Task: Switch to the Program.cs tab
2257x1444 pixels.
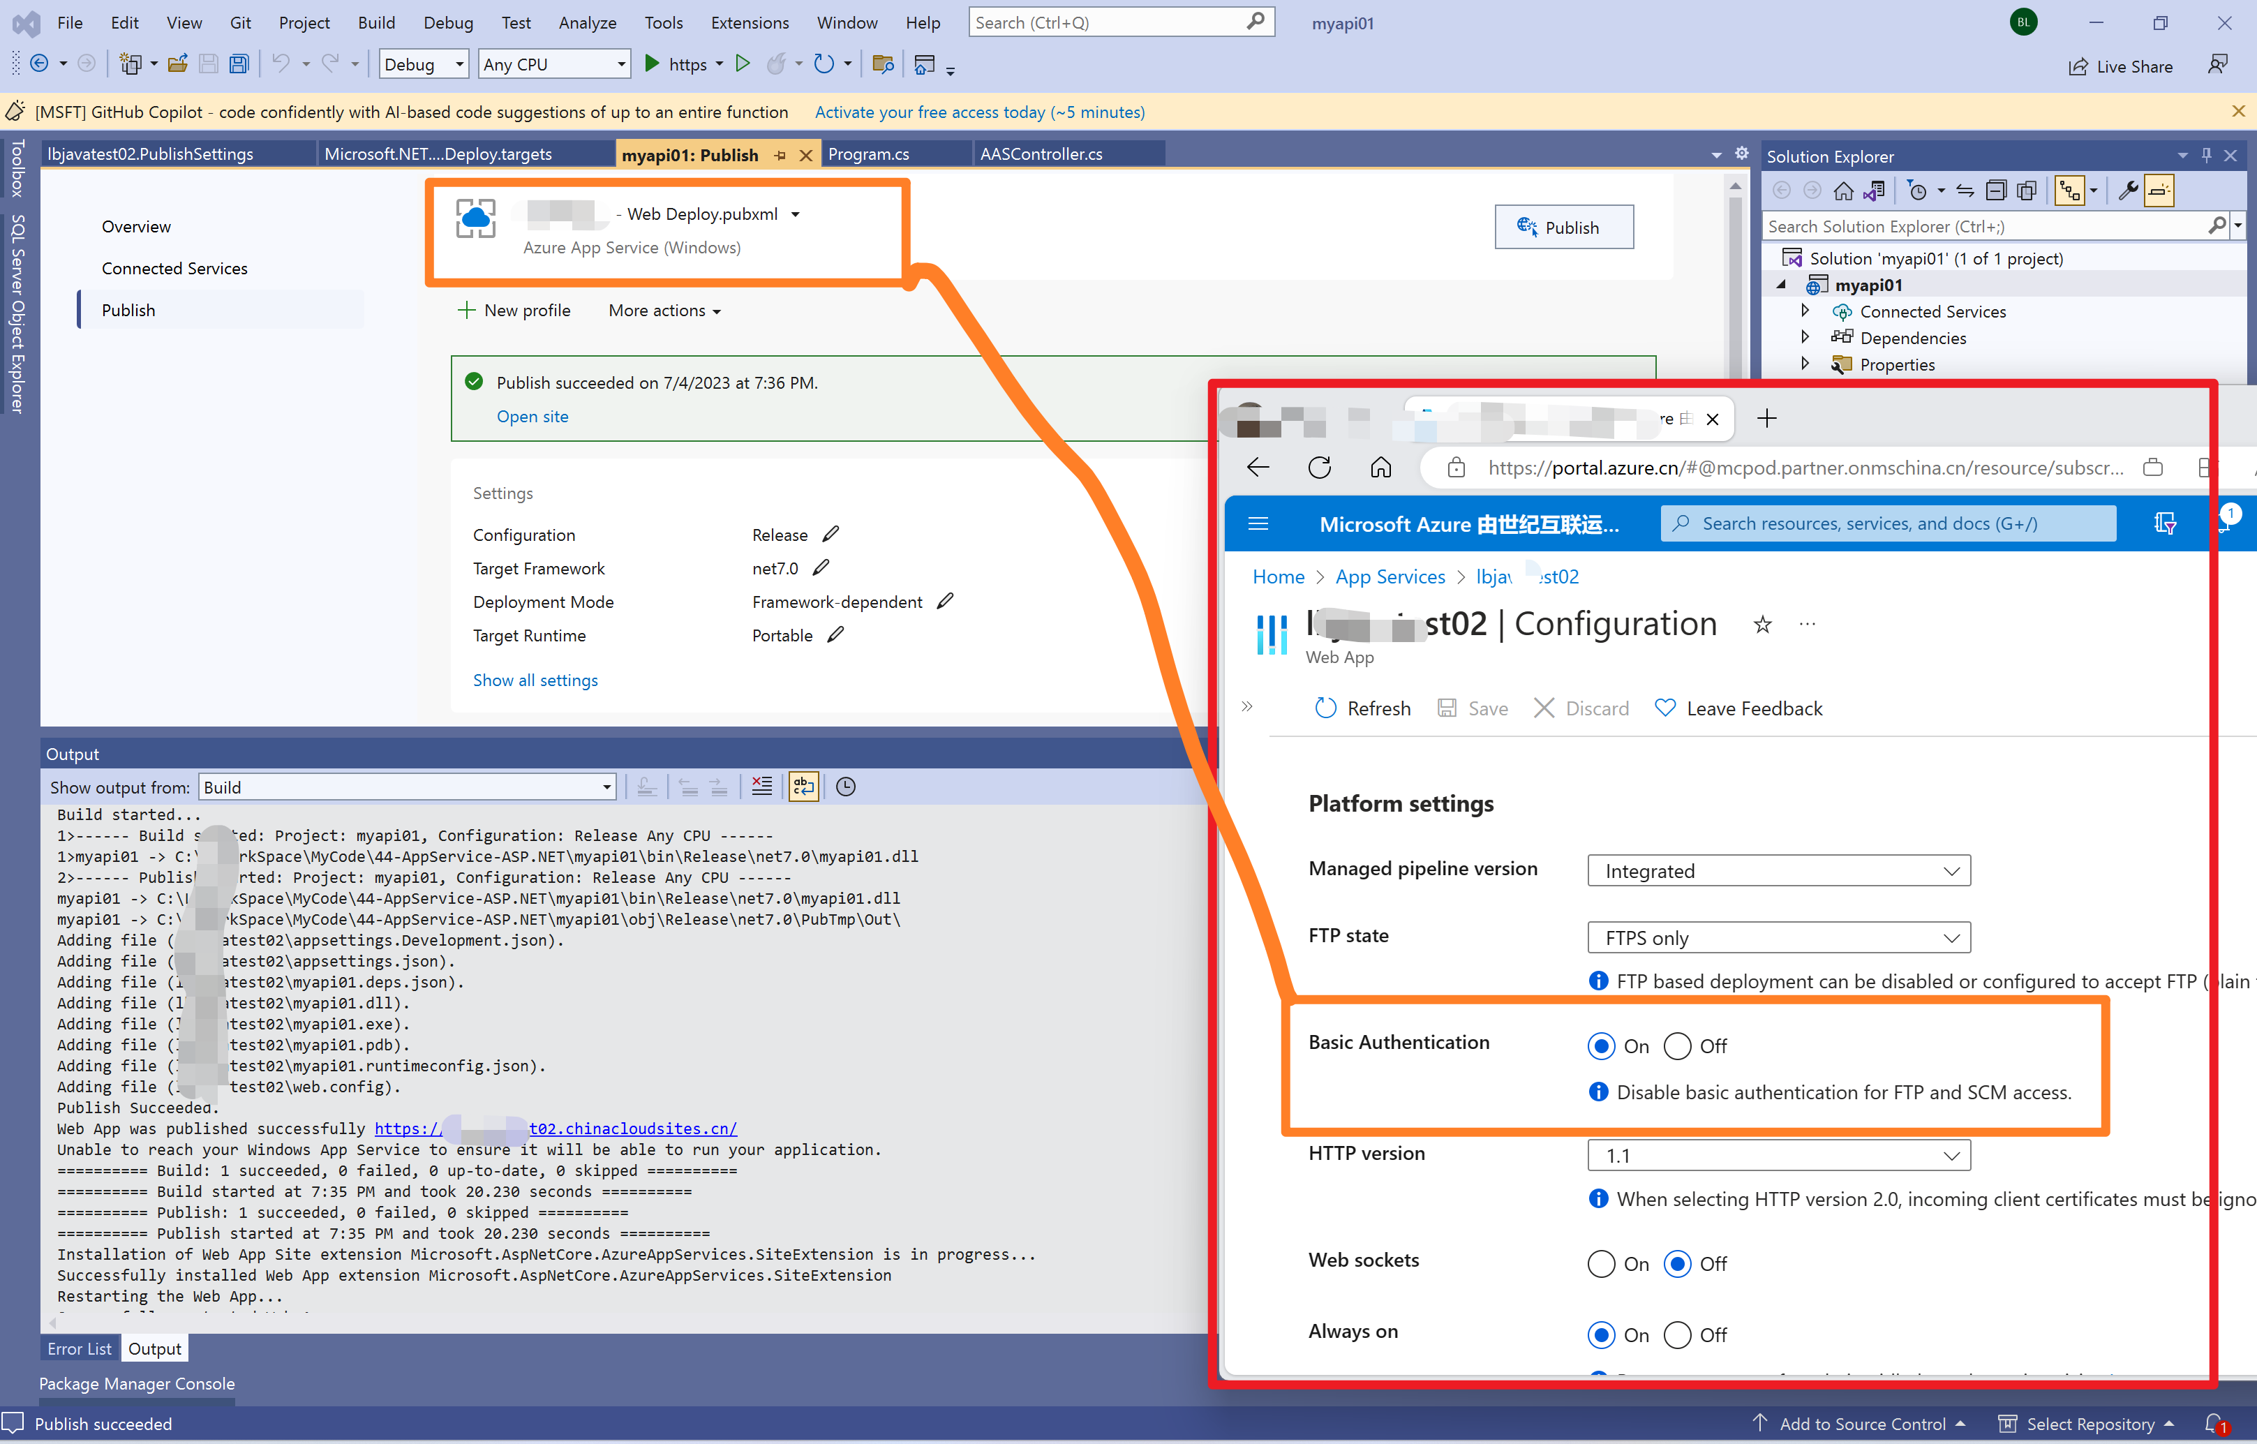Action: 868,154
